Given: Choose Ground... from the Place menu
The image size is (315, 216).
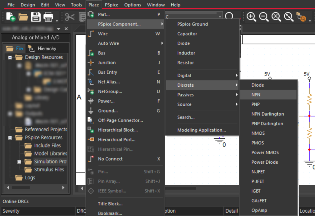Looking at the screenshot, I should coord(125,111).
